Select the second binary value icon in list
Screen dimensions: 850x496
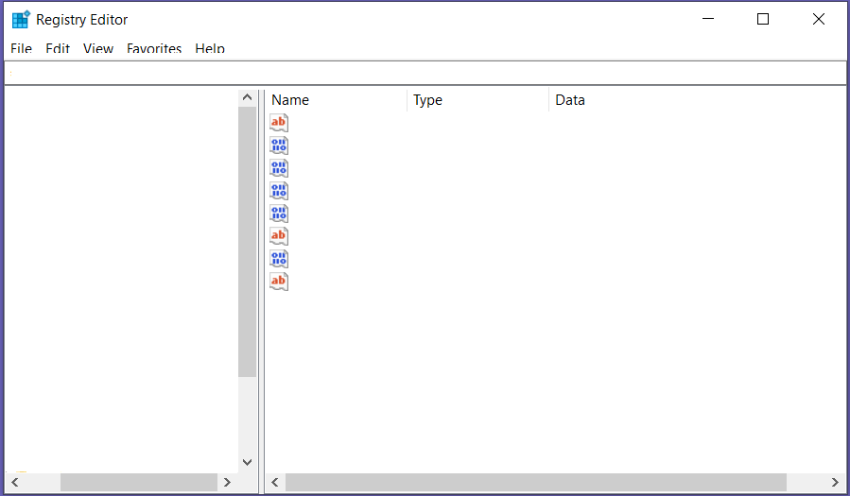point(279,168)
